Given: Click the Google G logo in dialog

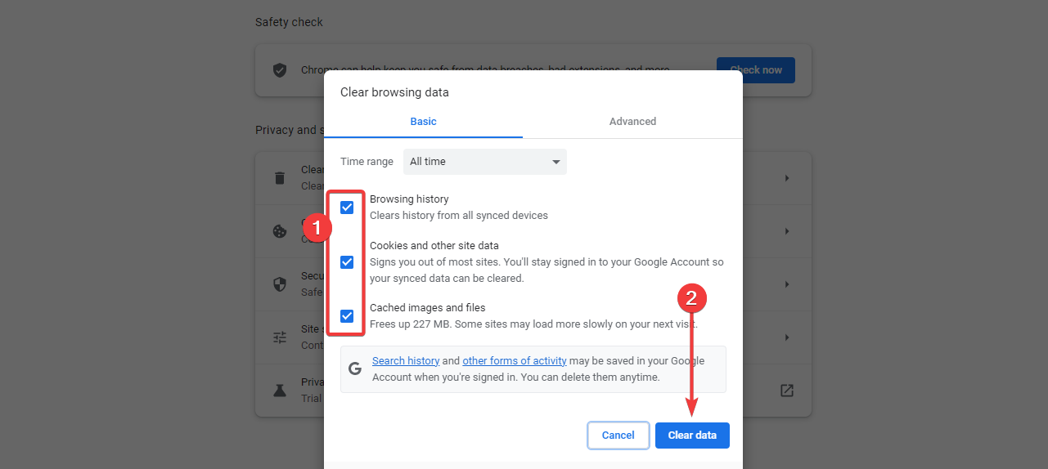Looking at the screenshot, I should click(x=355, y=368).
